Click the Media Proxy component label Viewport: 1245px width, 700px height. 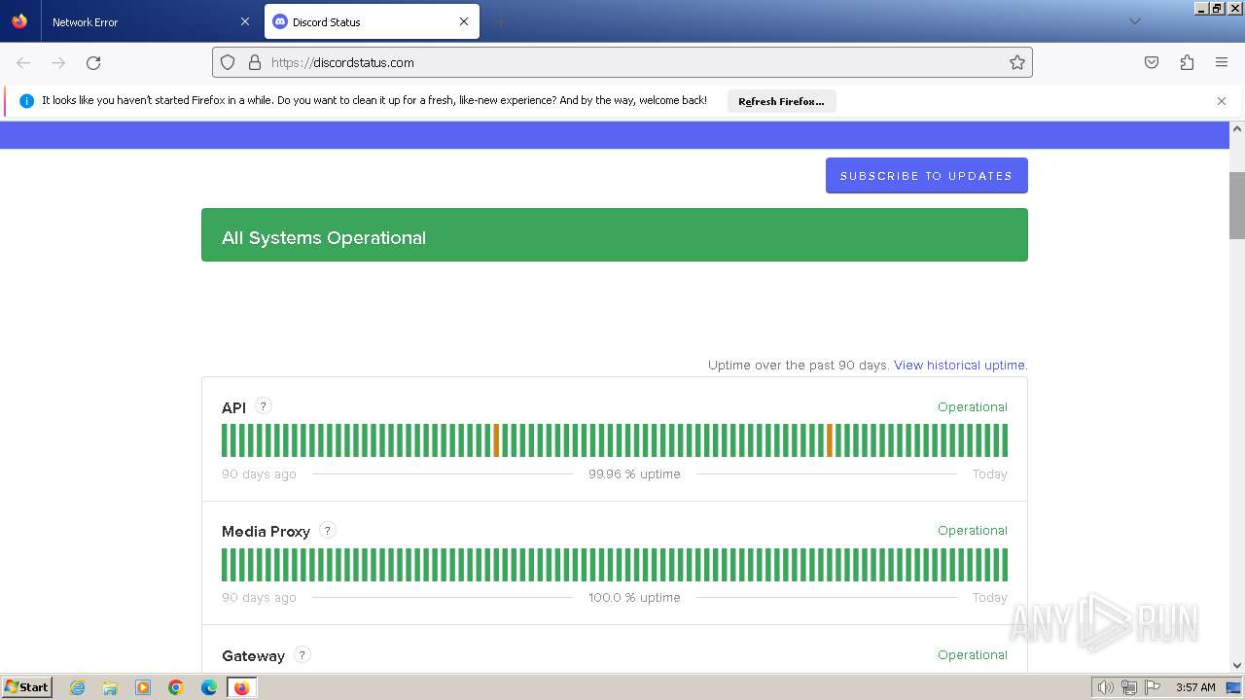pyautogui.click(x=266, y=531)
